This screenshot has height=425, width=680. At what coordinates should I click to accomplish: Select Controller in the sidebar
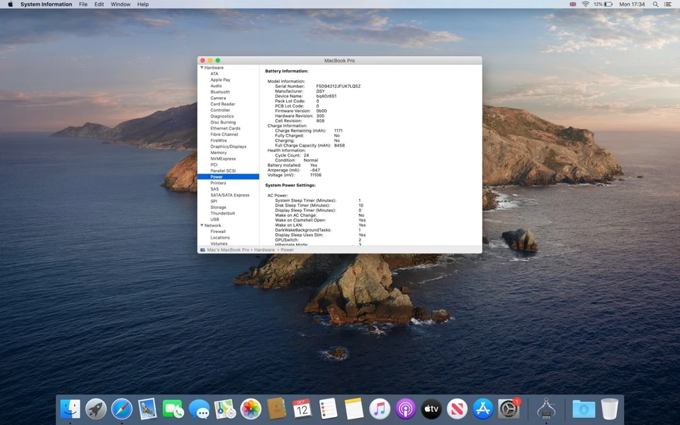point(220,110)
